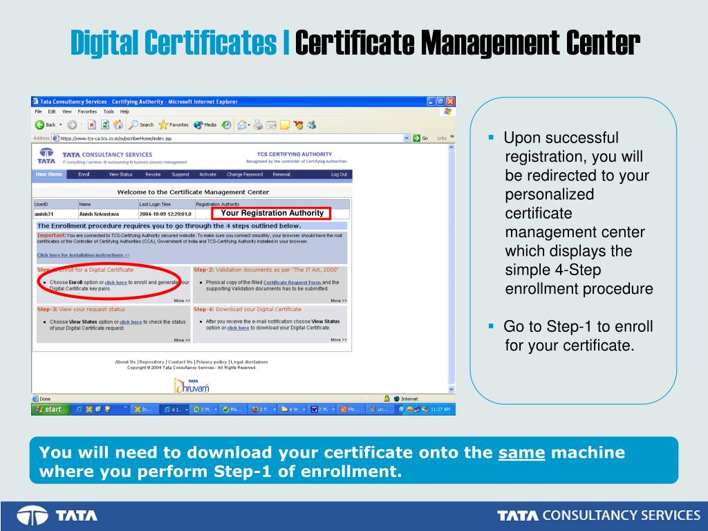Open the Mail icon dropdown arrow
Screen dimensions: 708x531
(x=249, y=124)
